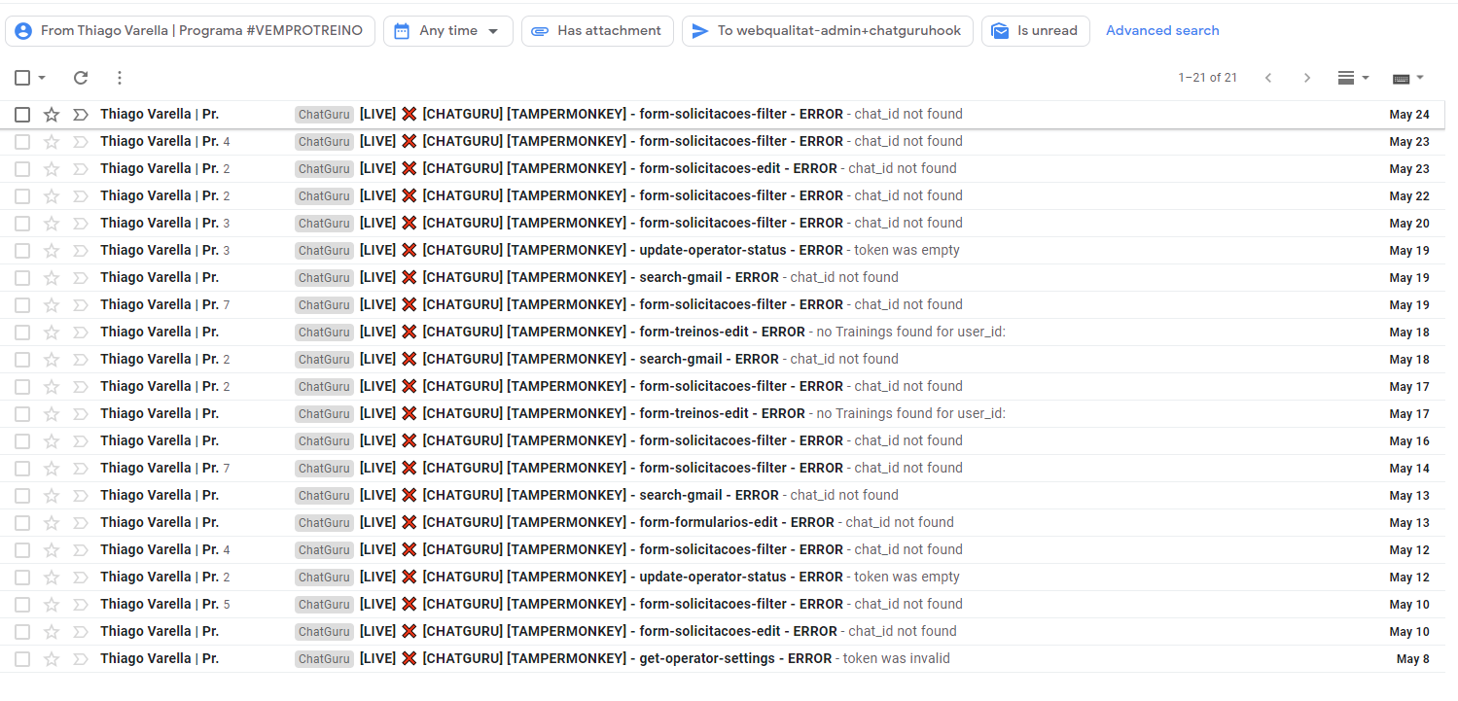Tick the select-all checkbox in the toolbar
The width and height of the screenshot is (1458, 701).
[x=22, y=78]
